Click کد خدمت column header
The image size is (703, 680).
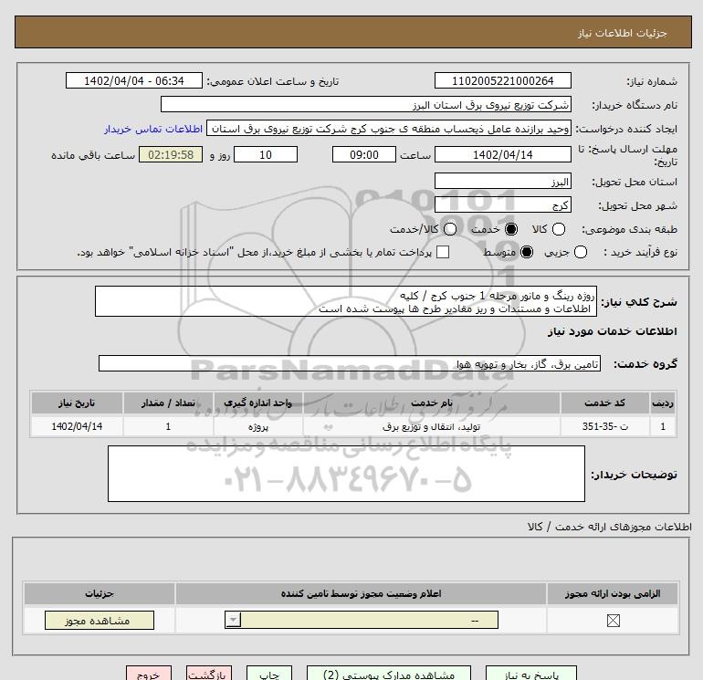click(604, 403)
